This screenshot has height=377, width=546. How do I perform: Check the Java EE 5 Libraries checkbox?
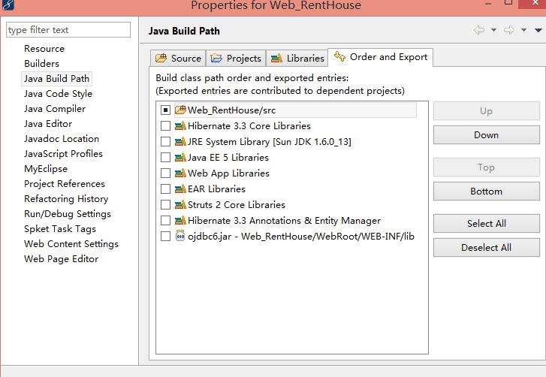tap(165, 158)
